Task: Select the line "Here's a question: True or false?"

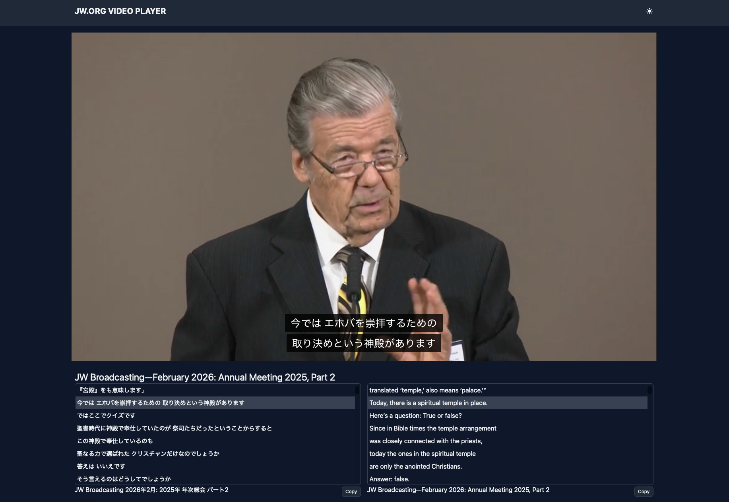Action: (x=415, y=415)
